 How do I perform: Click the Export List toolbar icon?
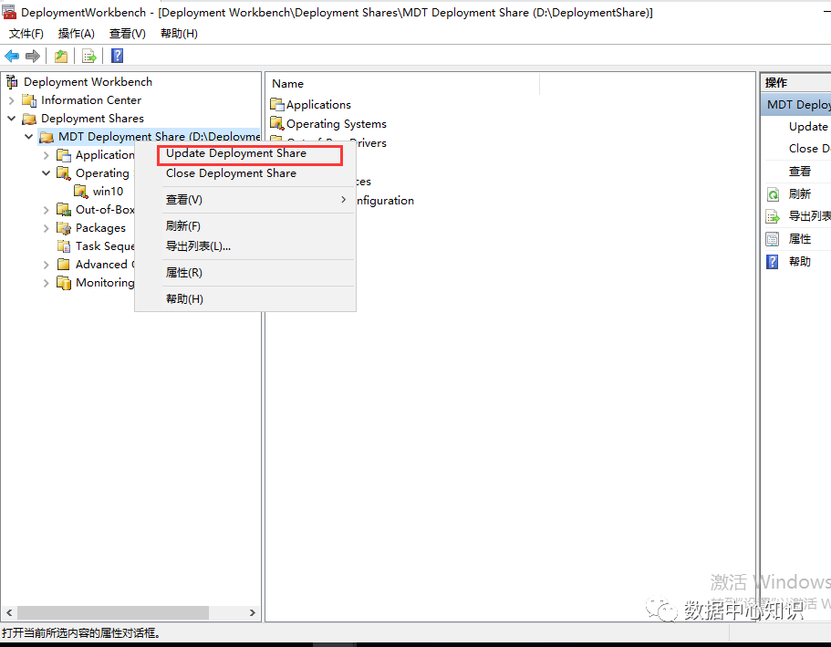pos(89,56)
